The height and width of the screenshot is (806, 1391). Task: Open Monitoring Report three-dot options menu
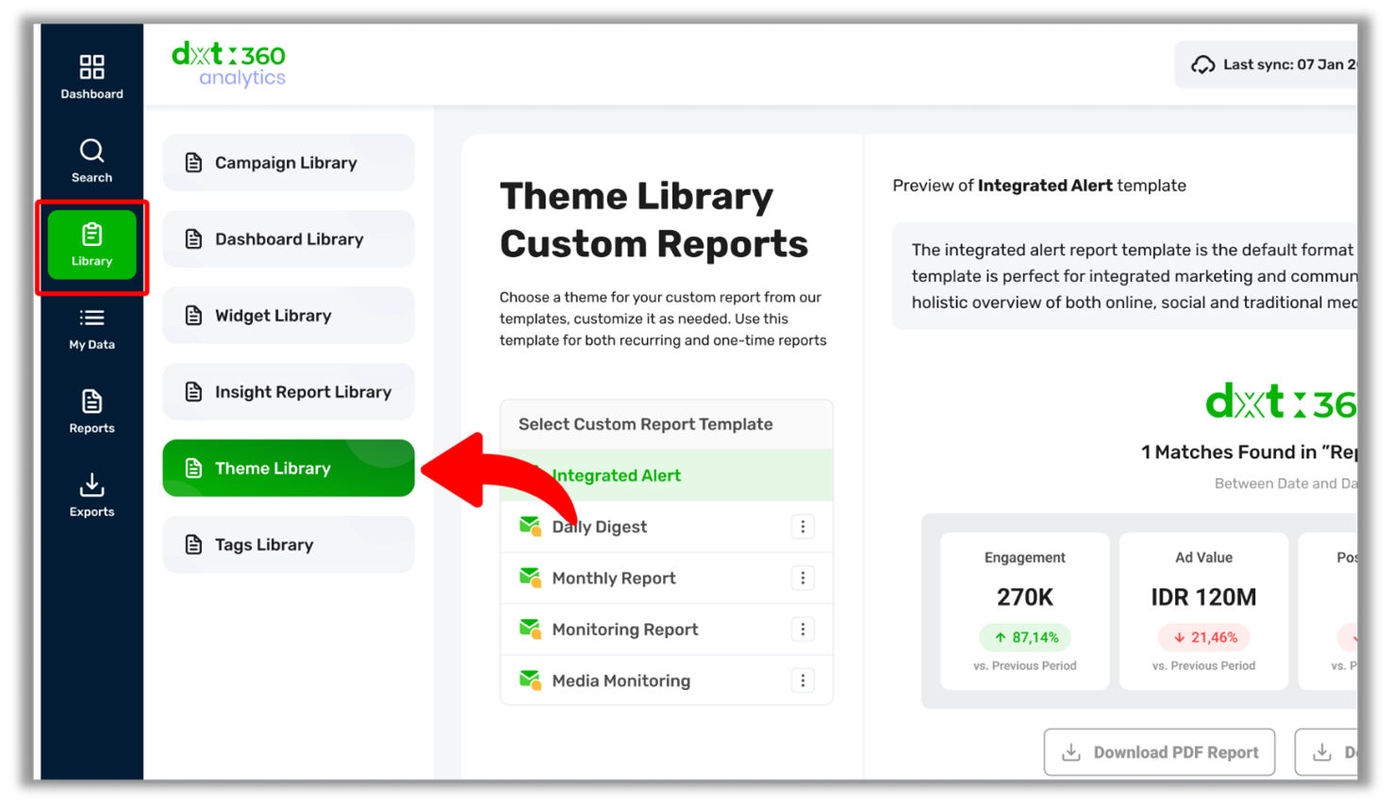pyautogui.click(x=803, y=630)
